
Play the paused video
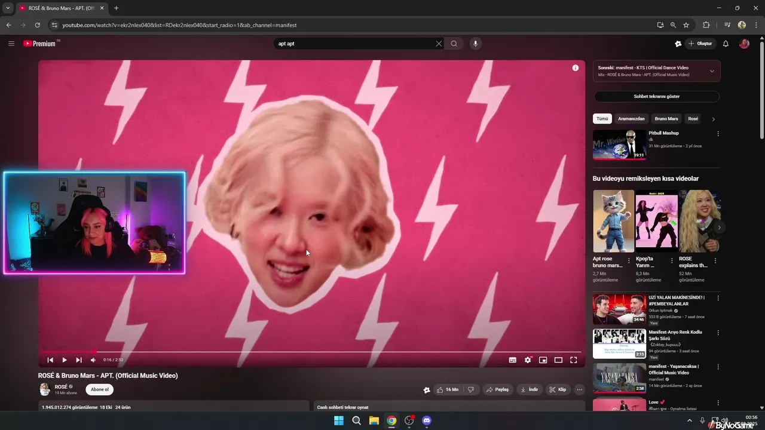coord(65,360)
